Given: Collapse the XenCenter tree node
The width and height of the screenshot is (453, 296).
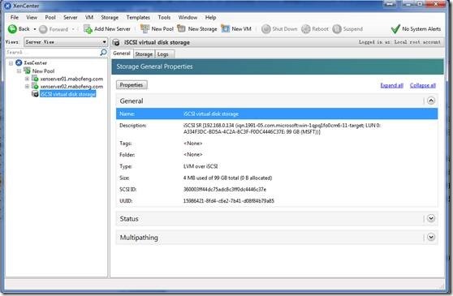Looking at the screenshot, I should coord(11,63).
